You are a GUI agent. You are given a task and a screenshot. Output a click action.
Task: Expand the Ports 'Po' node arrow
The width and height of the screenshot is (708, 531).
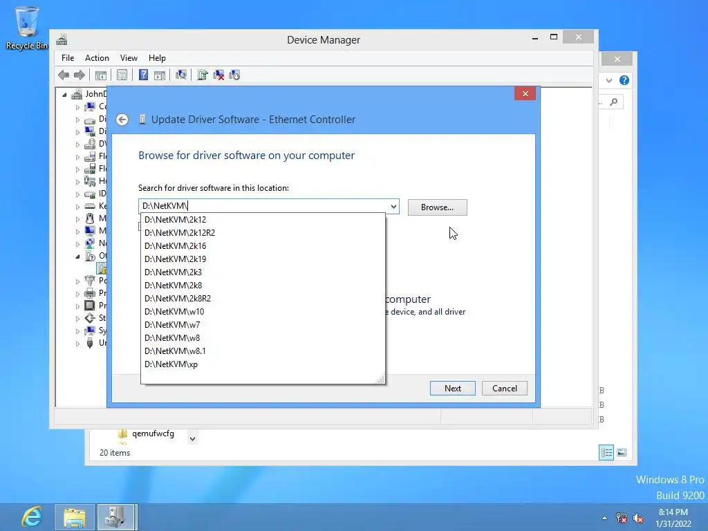coord(77,281)
